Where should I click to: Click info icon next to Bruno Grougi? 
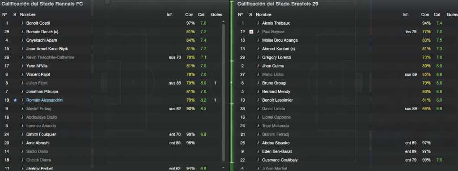coord(258,83)
